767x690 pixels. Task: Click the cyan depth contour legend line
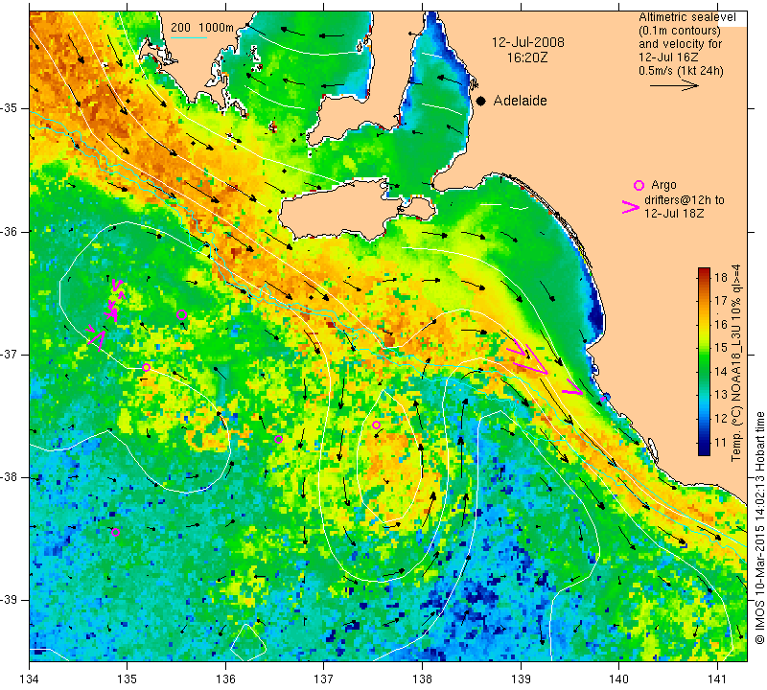(x=189, y=37)
